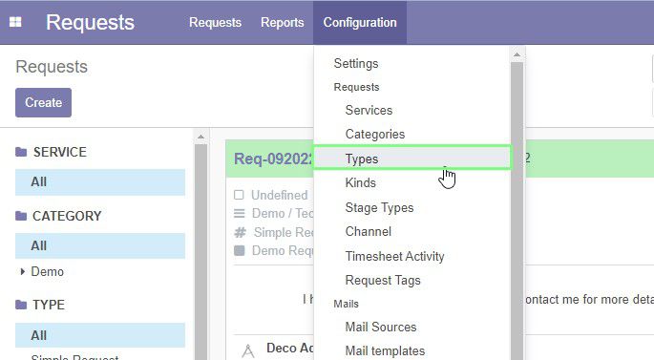The height and width of the screenshot is (360, 654).
Task: Select All under the SERVICE filter
Action: coord(100,182)
